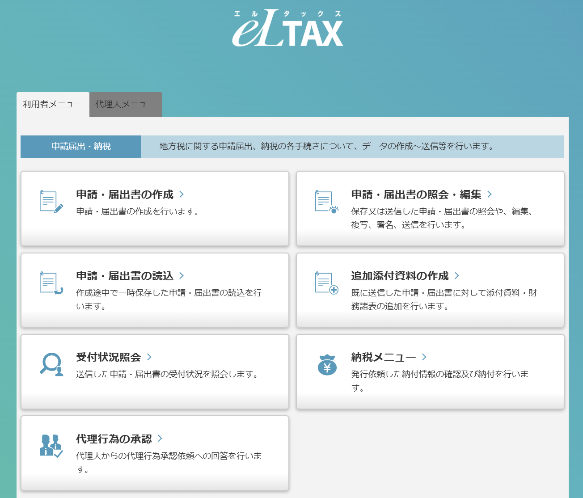Select the 申請届出・納税 section header
Screen dimensions: 583x498
pos(81,147)
